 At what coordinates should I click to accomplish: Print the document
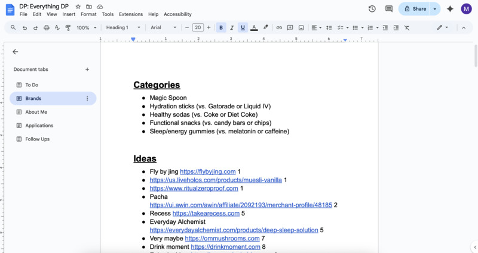[47, 27]
